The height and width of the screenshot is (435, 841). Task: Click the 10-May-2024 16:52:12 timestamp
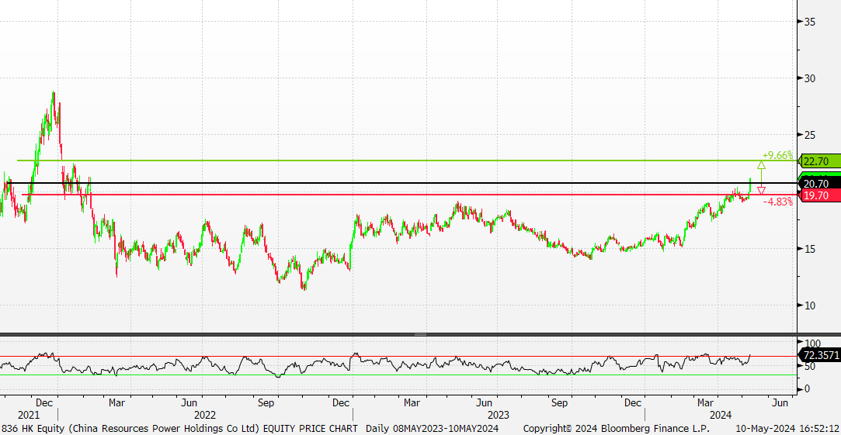[x=786, y=429]
